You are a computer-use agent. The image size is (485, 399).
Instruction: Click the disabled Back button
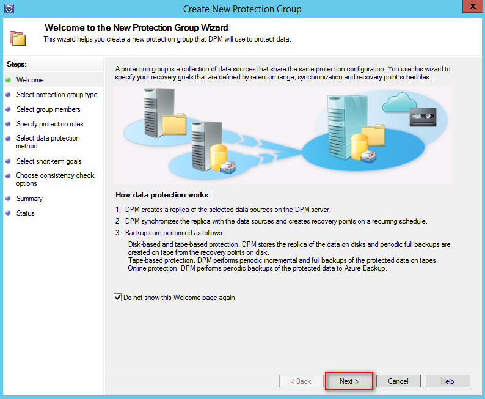coord(301,381)
